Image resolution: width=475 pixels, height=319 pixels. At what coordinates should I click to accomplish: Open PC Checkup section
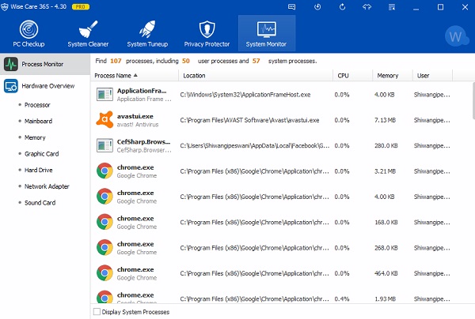[28, 33]
